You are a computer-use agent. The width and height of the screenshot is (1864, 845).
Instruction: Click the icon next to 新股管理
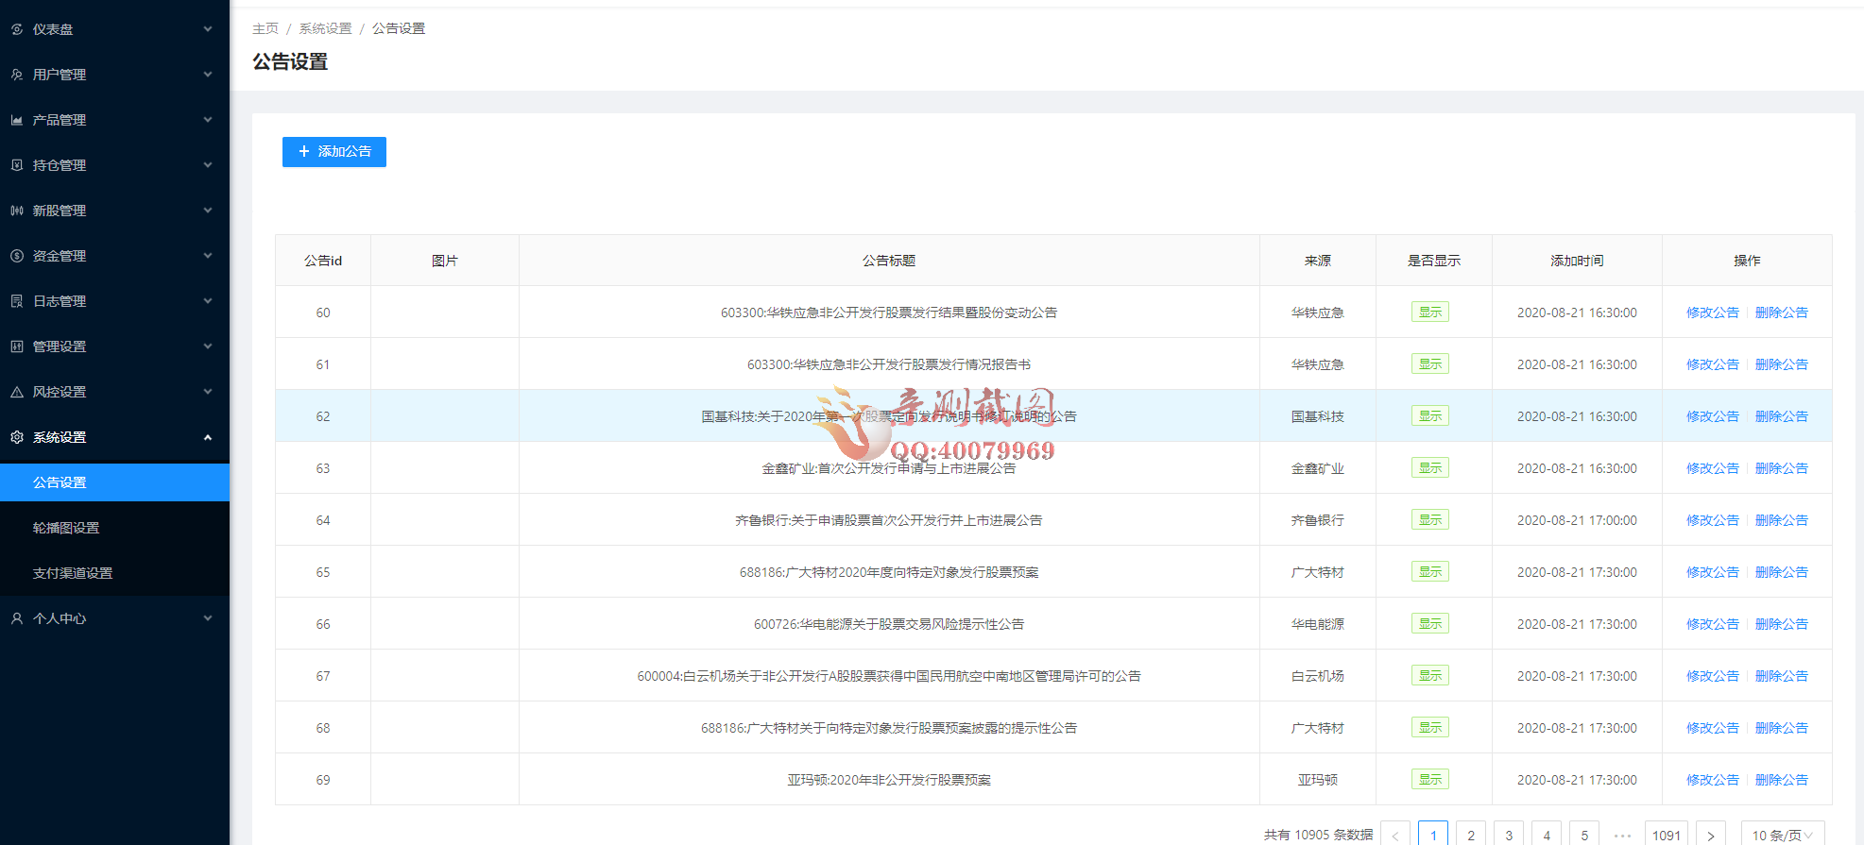pyautogui.click(x=17, y=211)
